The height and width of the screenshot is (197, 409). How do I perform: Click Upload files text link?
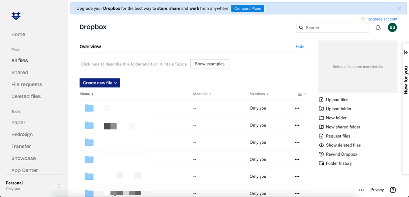click(337, 100)
